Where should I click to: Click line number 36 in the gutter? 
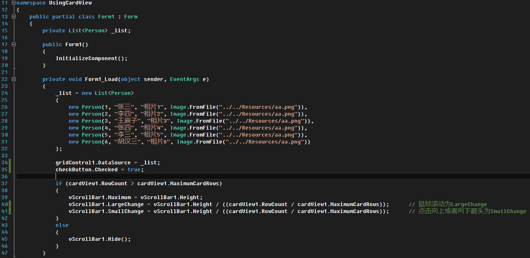pyautogui.click(x=4, y=177)
